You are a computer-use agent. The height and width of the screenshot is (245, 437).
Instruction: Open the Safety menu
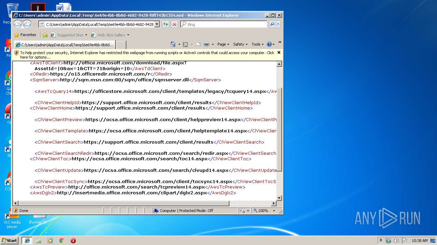pyautogui.click(x=240, y=44)
